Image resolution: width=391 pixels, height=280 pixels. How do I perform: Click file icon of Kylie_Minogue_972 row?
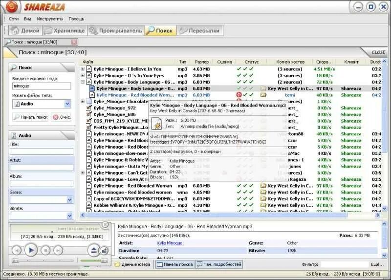click(89, 108)
